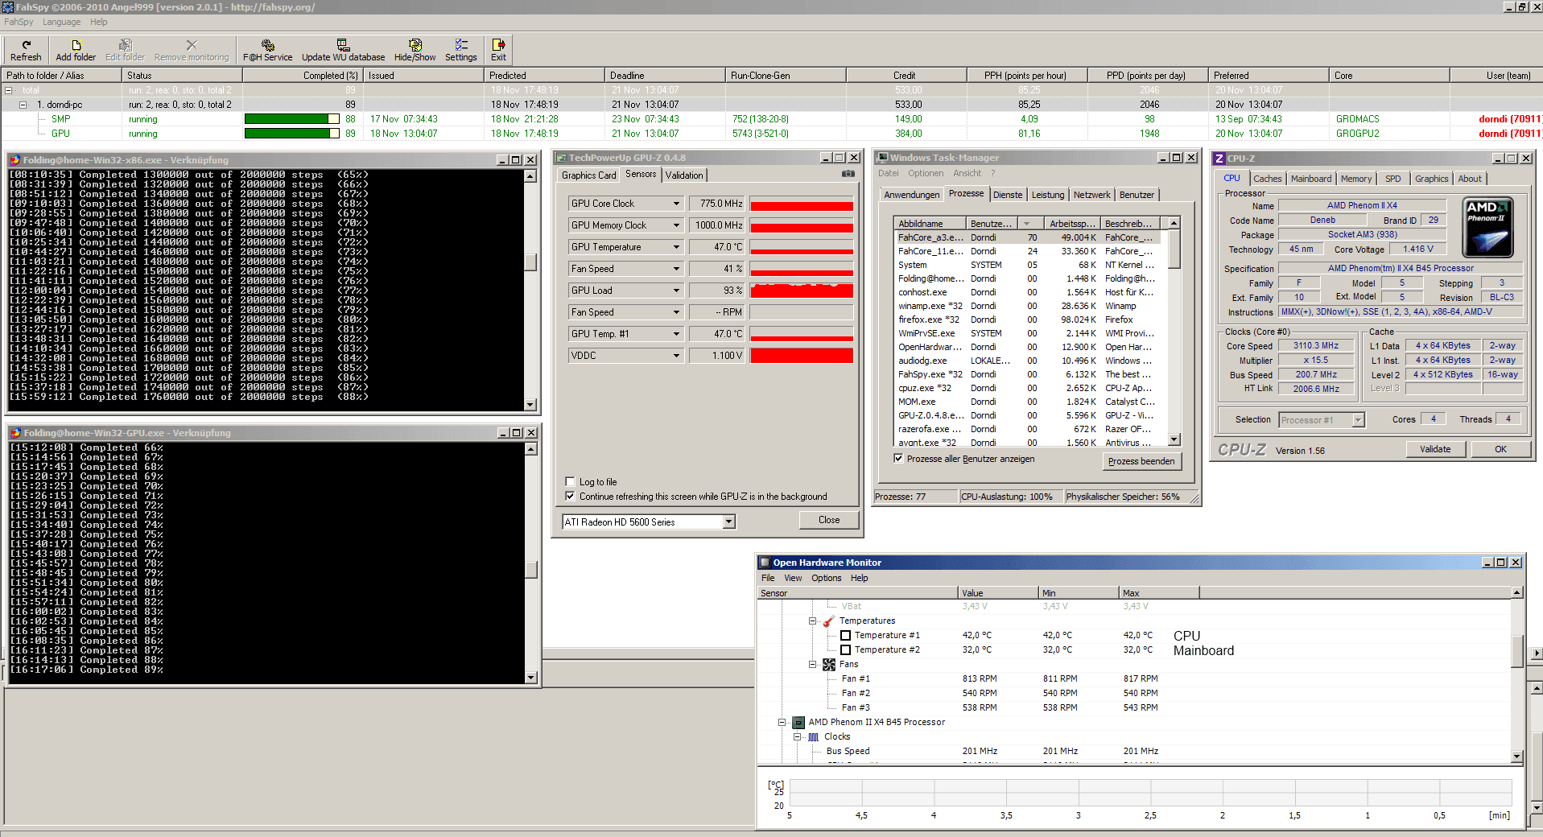Viewport: 1543px width, 837px height.
Task: Sort FahSpy list by PPD column header
Action: (1146, 76)
